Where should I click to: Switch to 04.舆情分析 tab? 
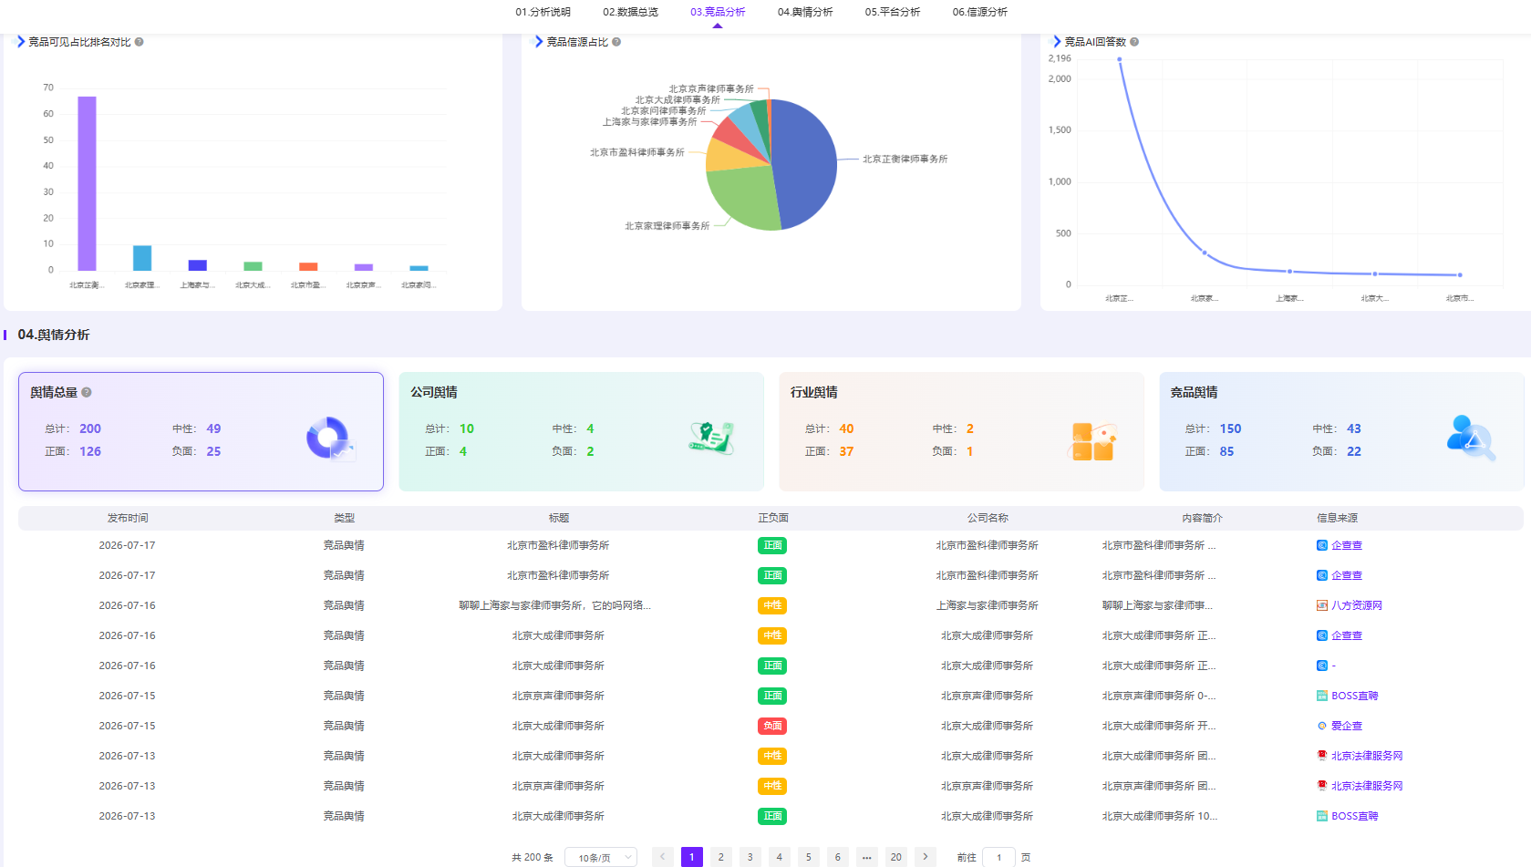[805, 12]
